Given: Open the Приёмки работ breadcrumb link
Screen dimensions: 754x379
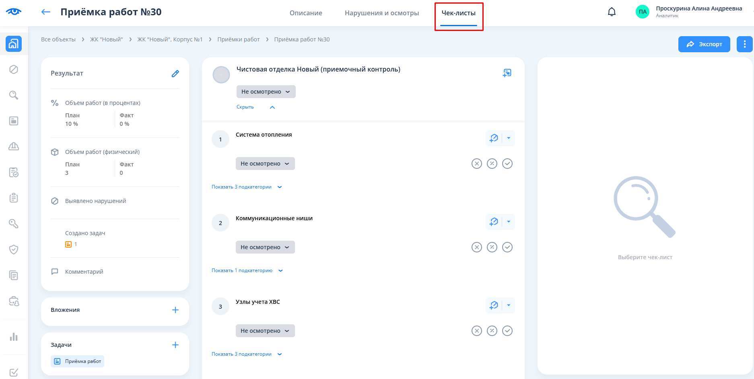Looking at the screenshot, I should point(238,39).
